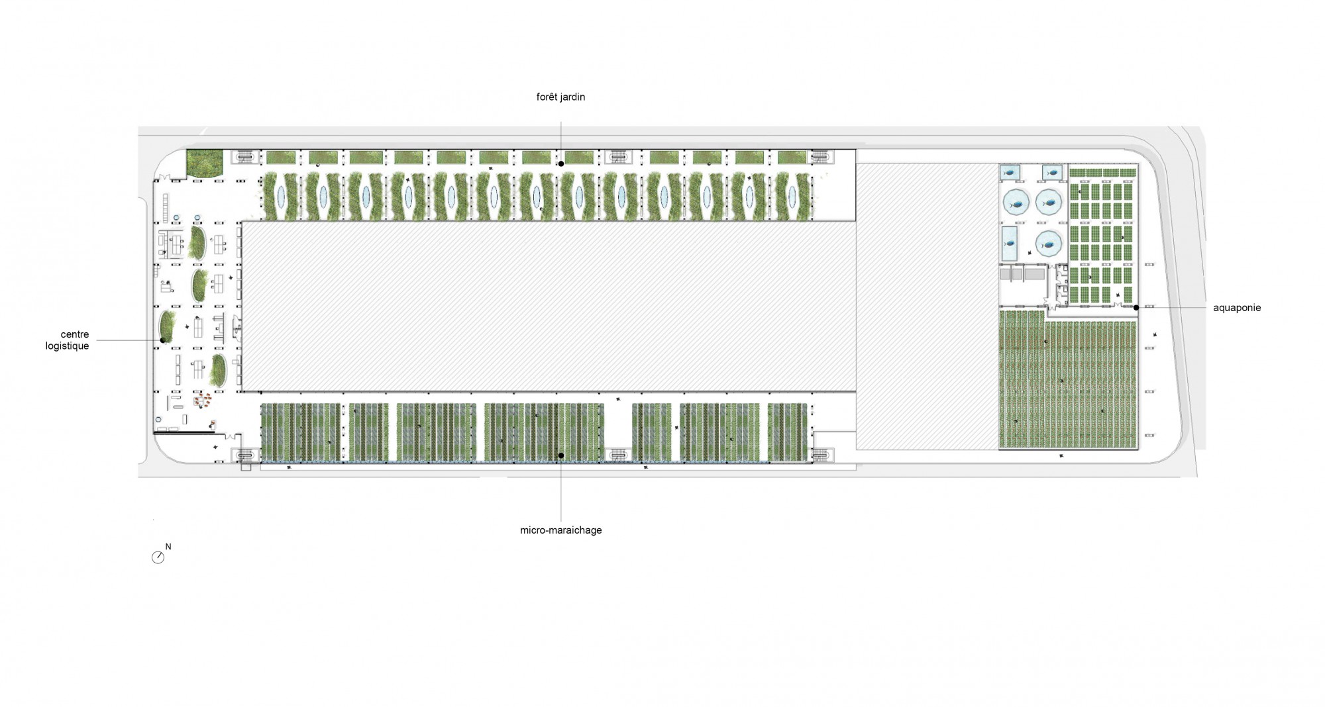Click the stairwell at building's top-left corner
This screenshot has width=1325, height=707.
coord(244,157)
